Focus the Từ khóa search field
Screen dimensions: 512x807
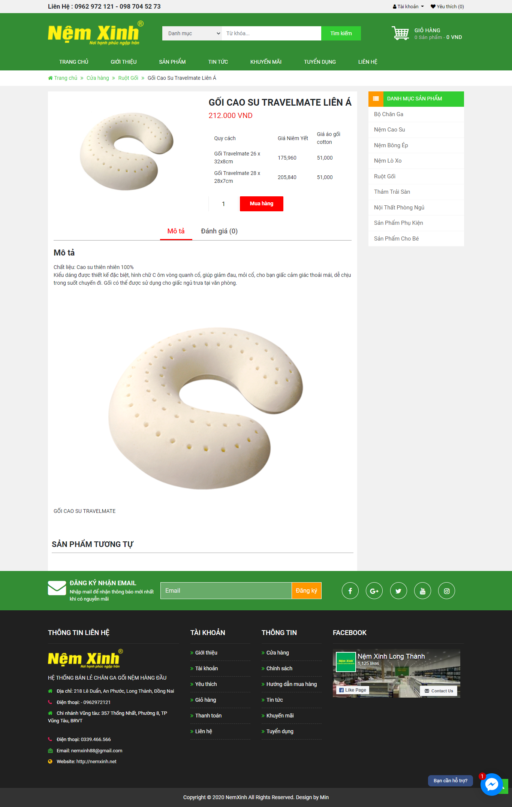(x=272, y=33)
